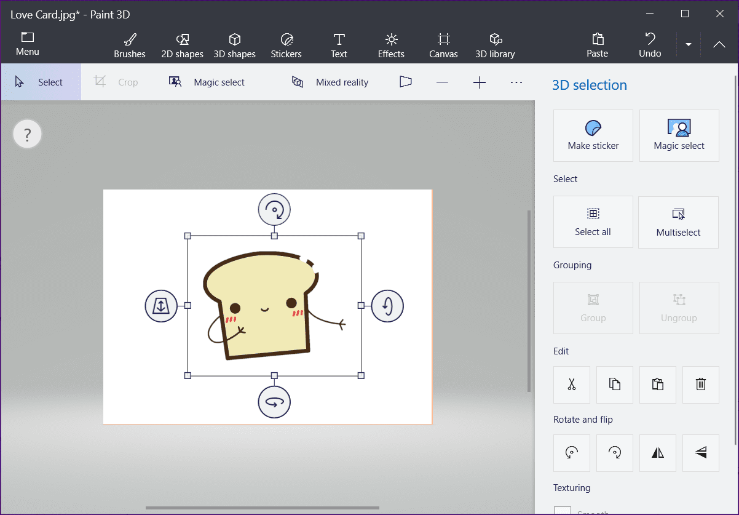The width and height of the screenshot is (739, 515).
Task: Open the 3D shapes tab
Action: [x=235, y=46]
